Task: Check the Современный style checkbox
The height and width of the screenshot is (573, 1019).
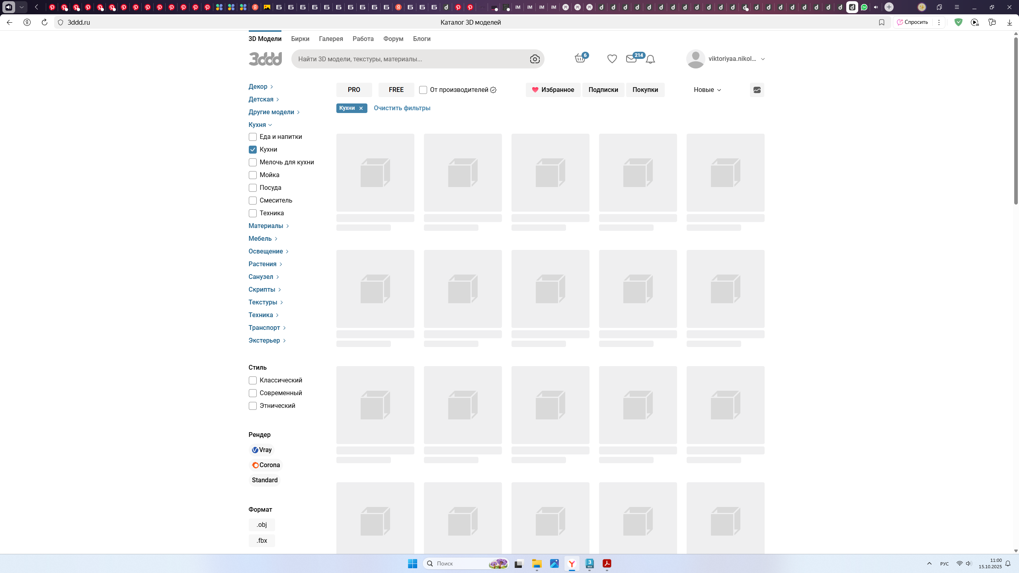Action: tap(253, 393)
